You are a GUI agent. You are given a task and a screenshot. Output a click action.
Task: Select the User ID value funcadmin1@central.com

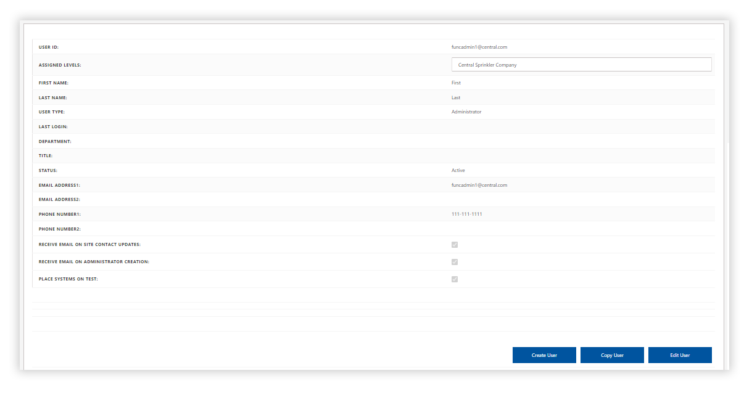479,47
